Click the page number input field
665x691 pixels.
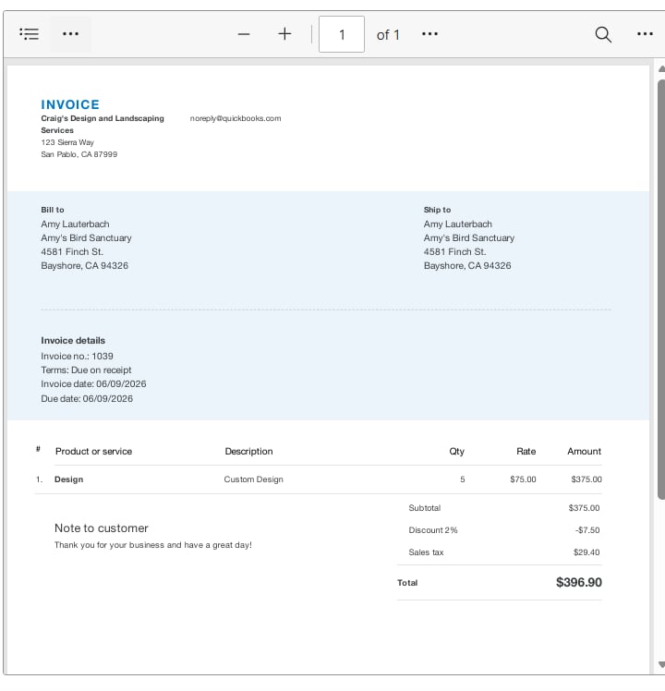pos(342,34)
